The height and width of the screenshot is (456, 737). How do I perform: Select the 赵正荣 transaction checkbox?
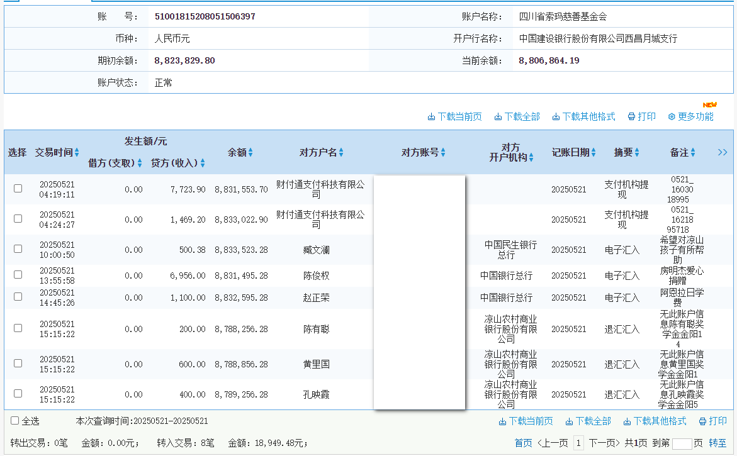[x=18, y=296]
